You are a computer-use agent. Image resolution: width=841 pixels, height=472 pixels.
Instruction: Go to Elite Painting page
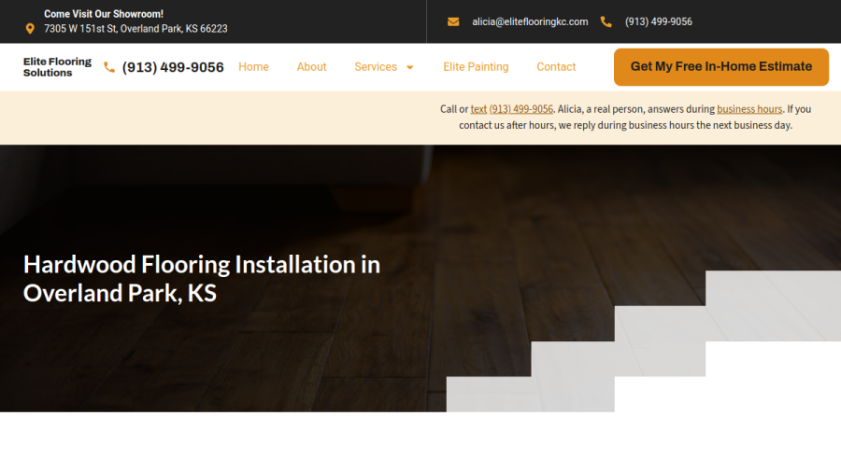[476, 67]
